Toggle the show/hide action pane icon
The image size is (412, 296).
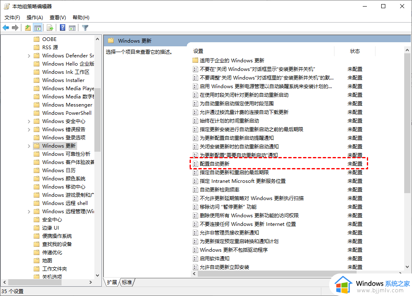coord(72,27)
